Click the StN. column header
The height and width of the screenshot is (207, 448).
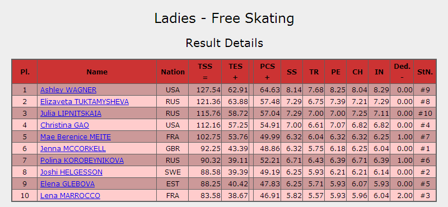point(425,72)
